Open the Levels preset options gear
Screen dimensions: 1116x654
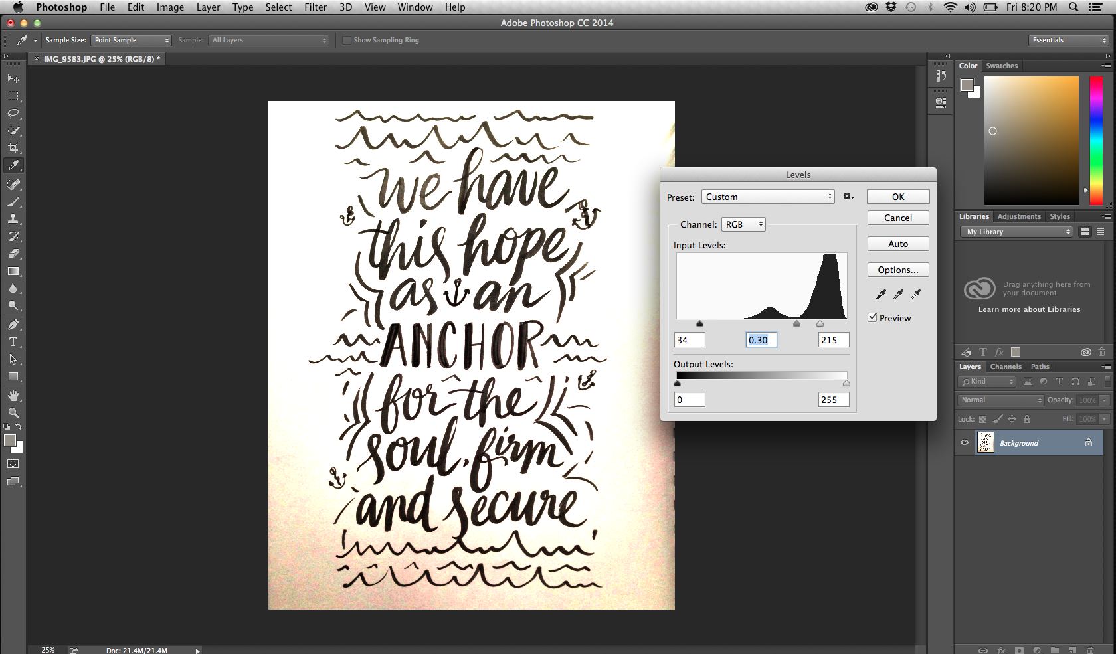tap(848, 197)
